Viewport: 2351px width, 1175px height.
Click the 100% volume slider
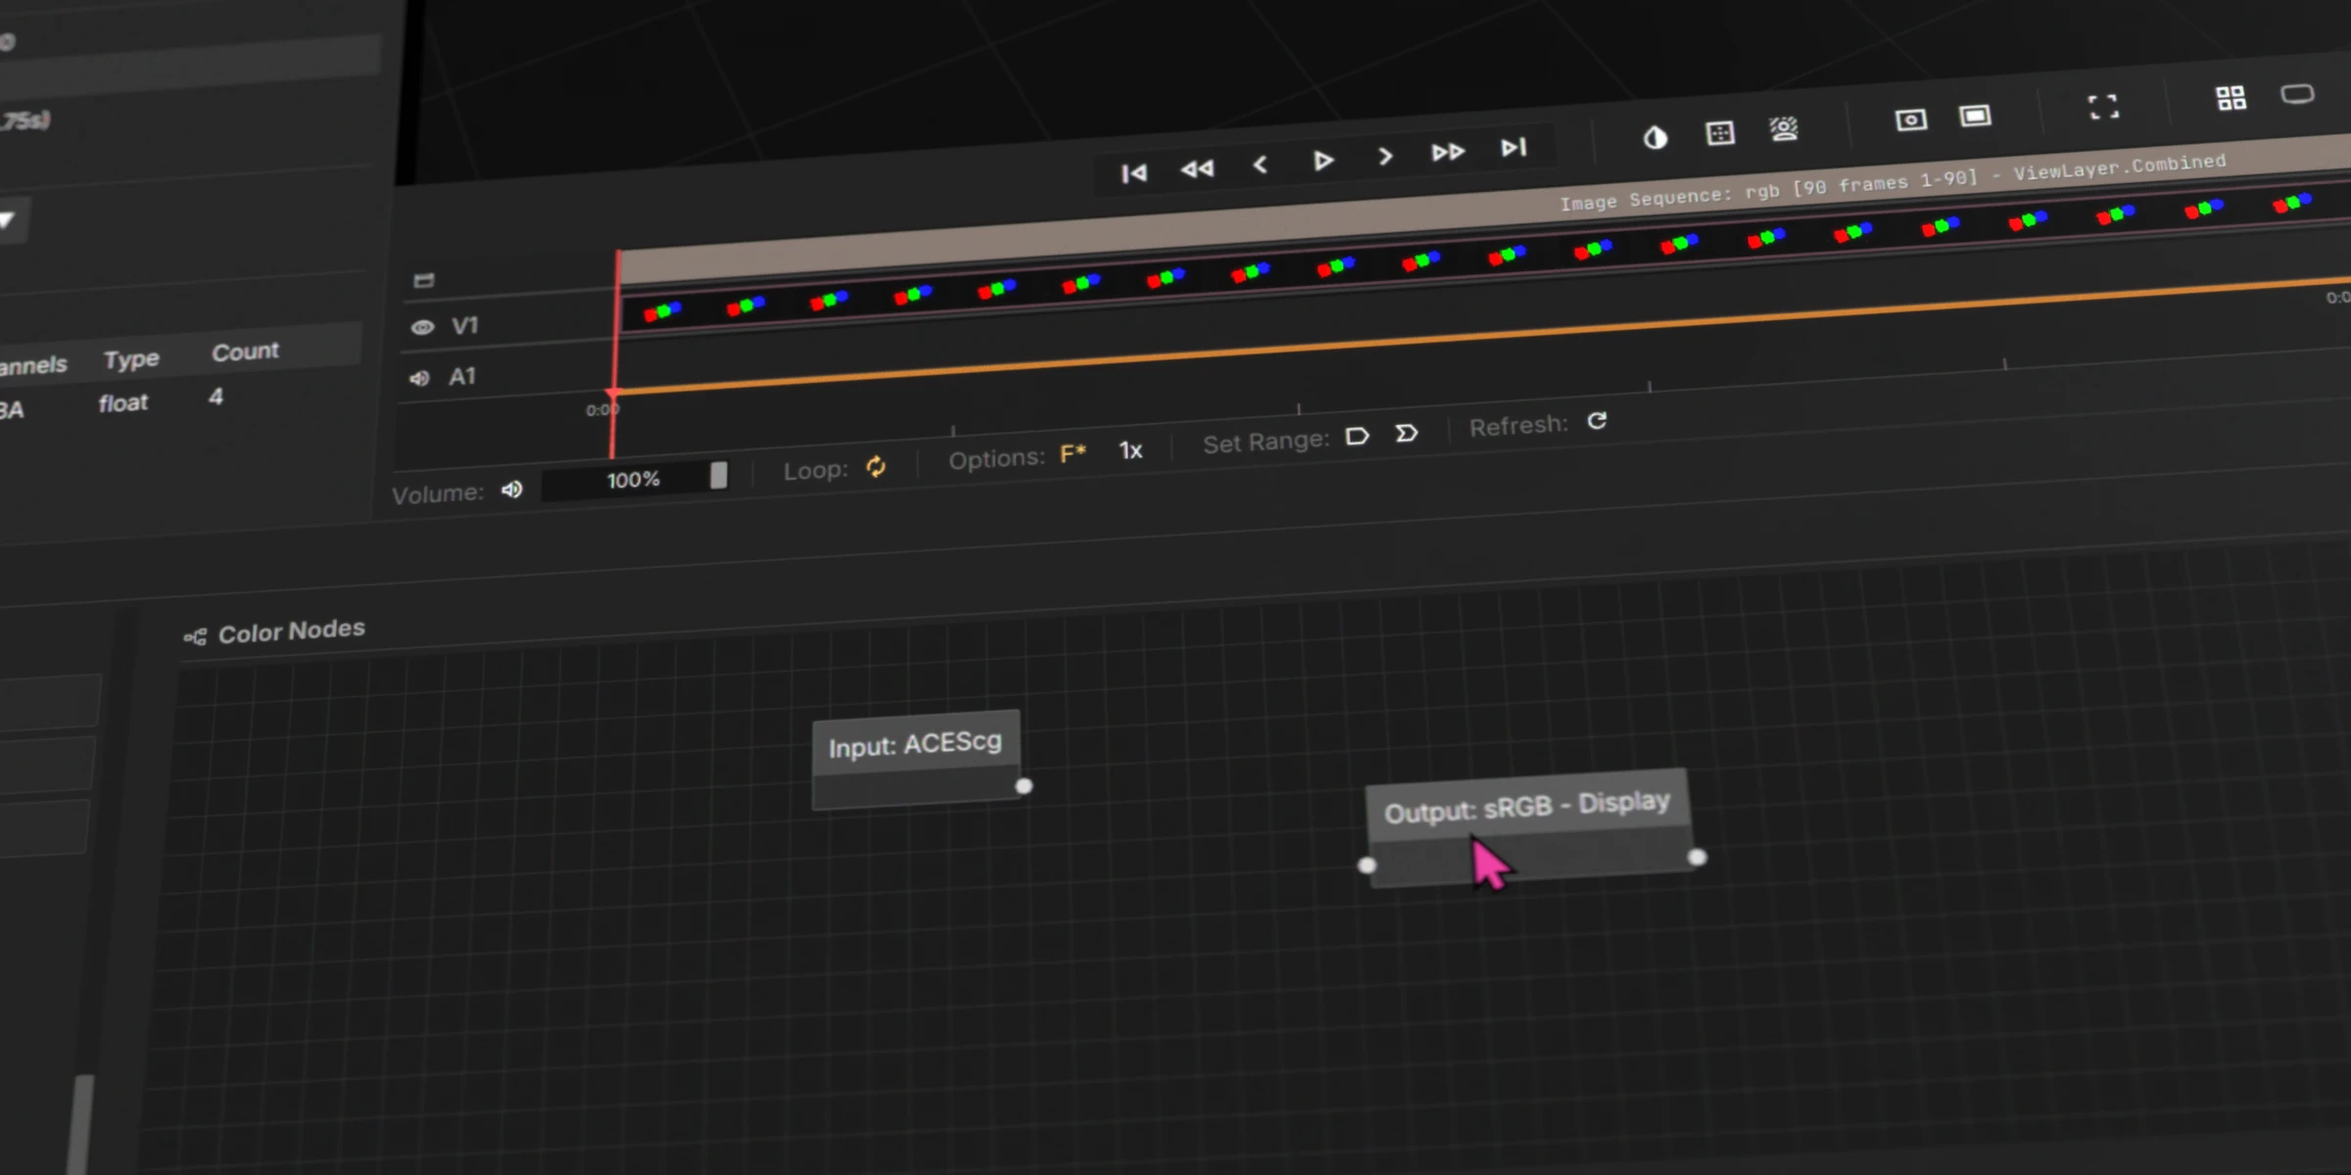click(x=633, y=480)
